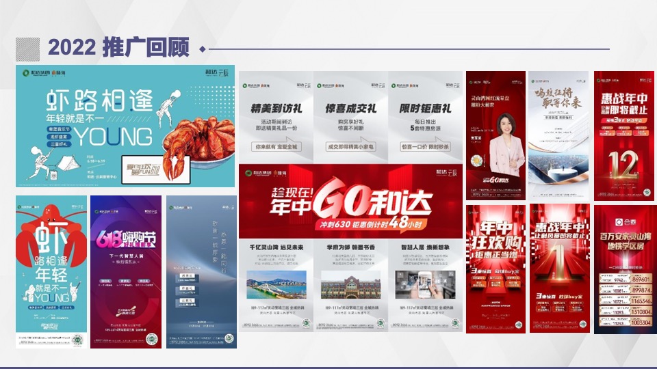
Task: Click the red '年中GO和达' banner
Action: coord(350,202)
